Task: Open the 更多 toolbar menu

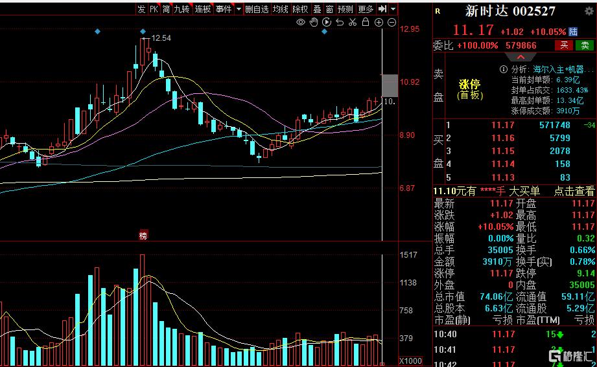Action: pos(366,9)
